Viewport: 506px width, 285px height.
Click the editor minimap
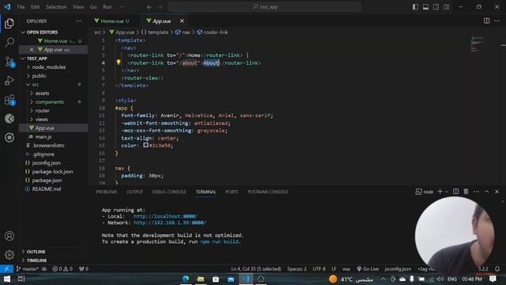478,44
